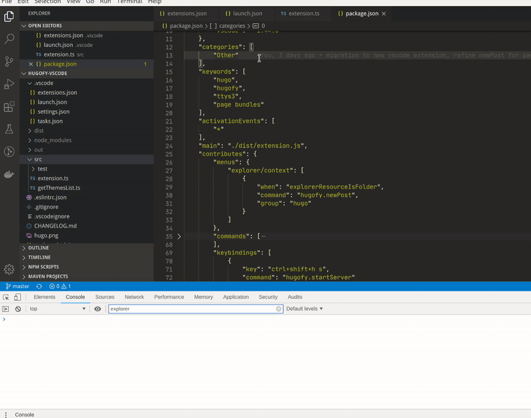The image size is (531, 418).
Task: Open getThemesList.ts in the tree
Action: (58, 188)
